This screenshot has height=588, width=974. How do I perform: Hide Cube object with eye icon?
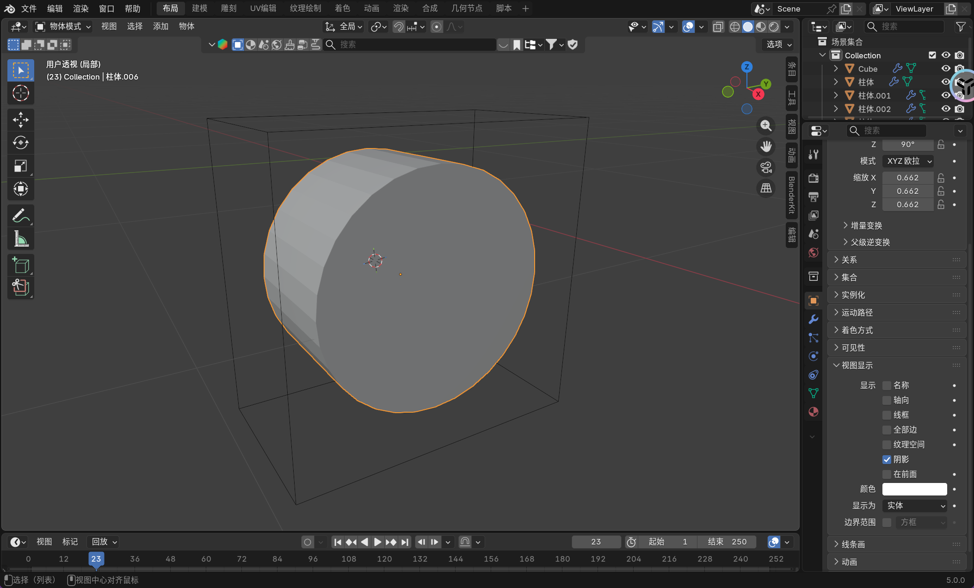tap(946, 68)
